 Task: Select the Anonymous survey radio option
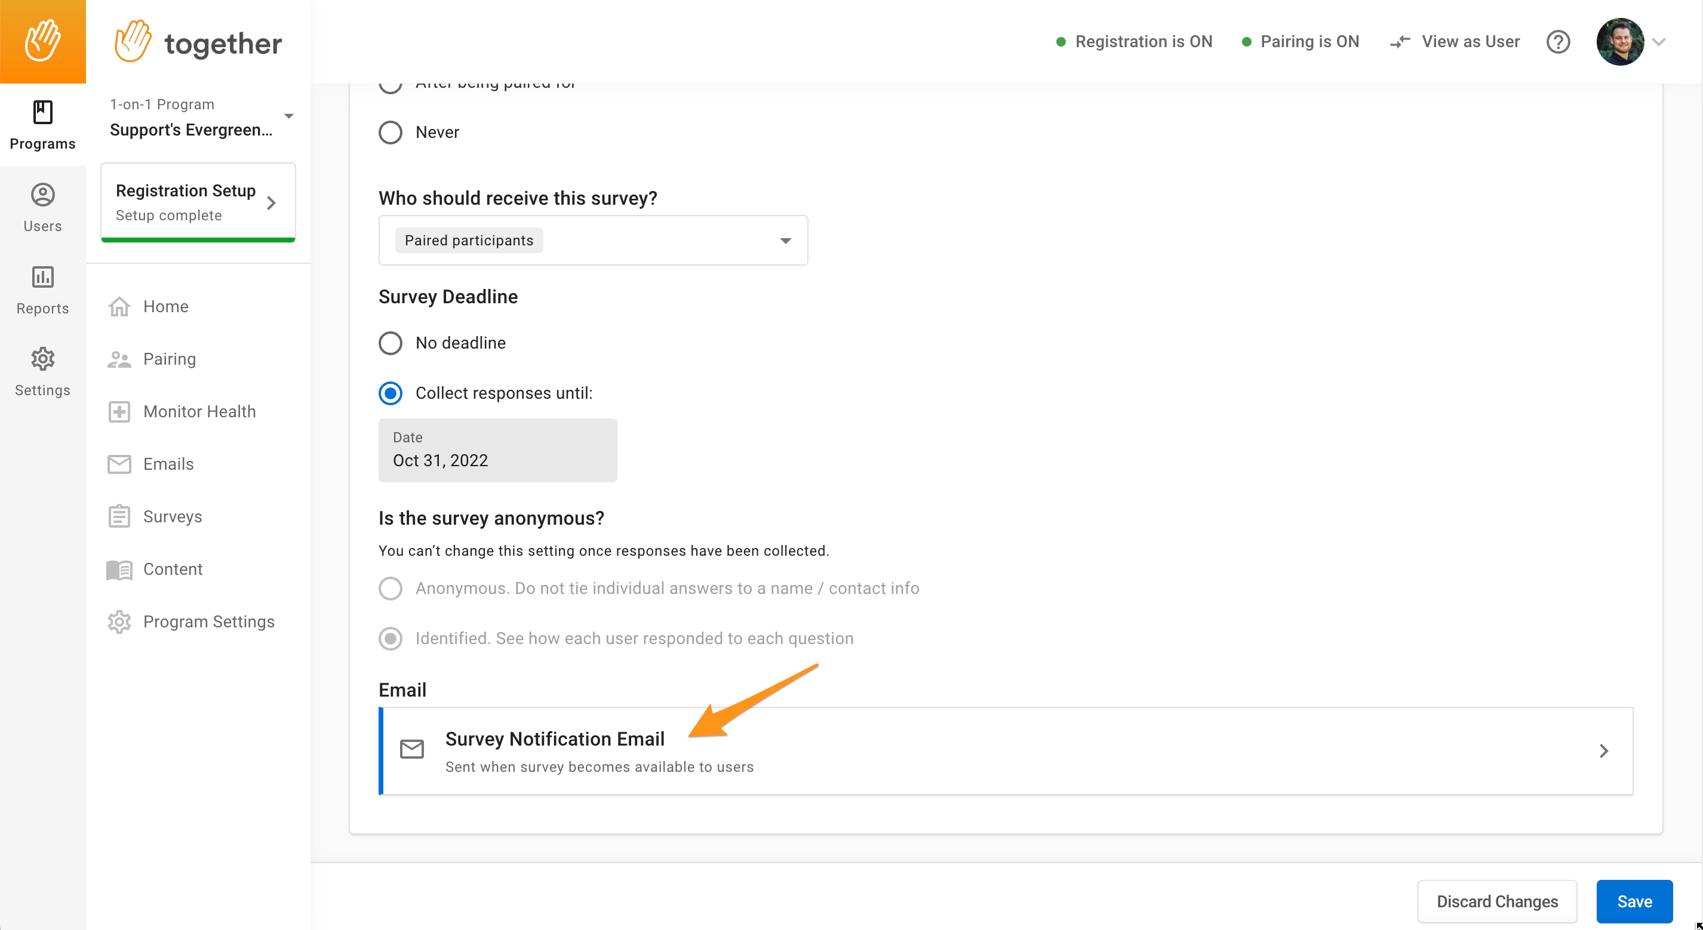pos(390,589)
